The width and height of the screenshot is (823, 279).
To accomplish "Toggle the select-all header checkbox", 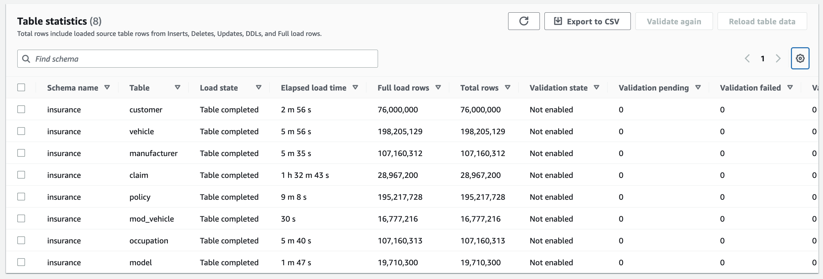I will click(x=21, y=87).
